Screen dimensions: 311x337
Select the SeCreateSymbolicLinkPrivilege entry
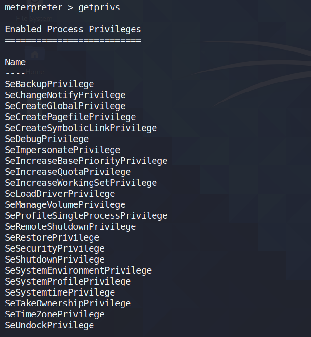tap(81, 128)
